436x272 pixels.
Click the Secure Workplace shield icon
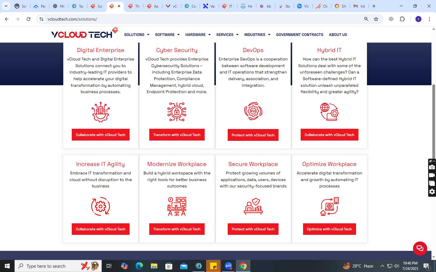point(253,206)
